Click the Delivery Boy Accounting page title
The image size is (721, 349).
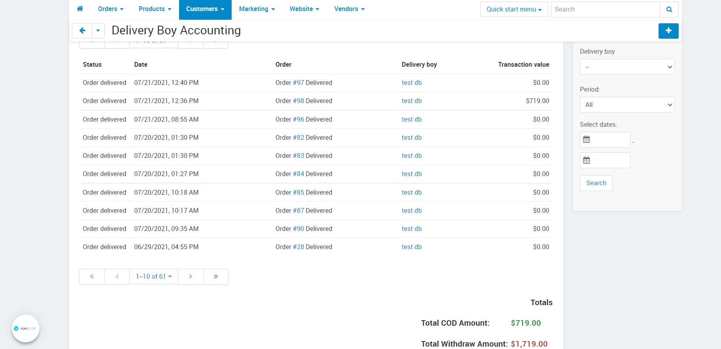point(176,30)
